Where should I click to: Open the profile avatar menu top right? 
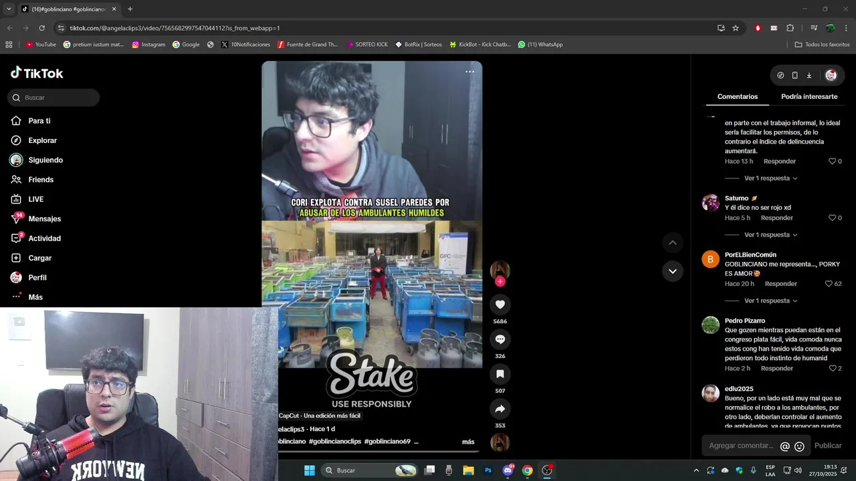[x=831, y=75]
